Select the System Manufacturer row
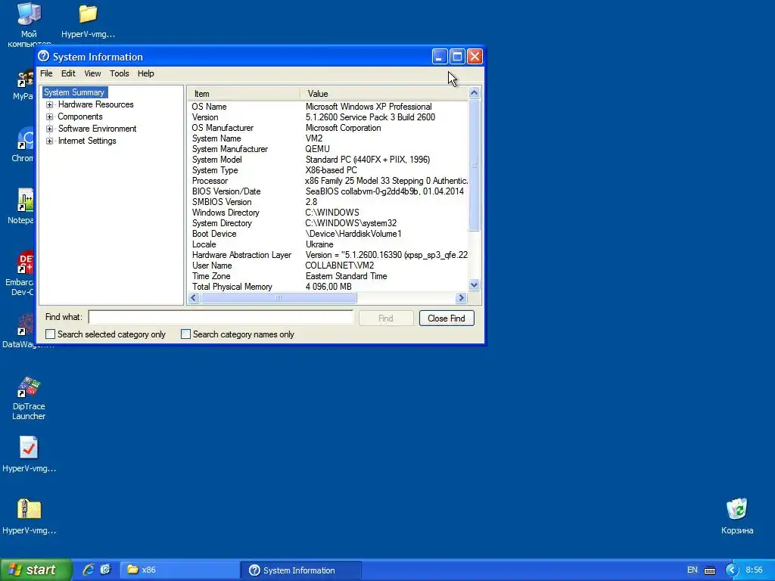Image resolution: width=775 pixels, height=581 pixels. tap(328, 149)
